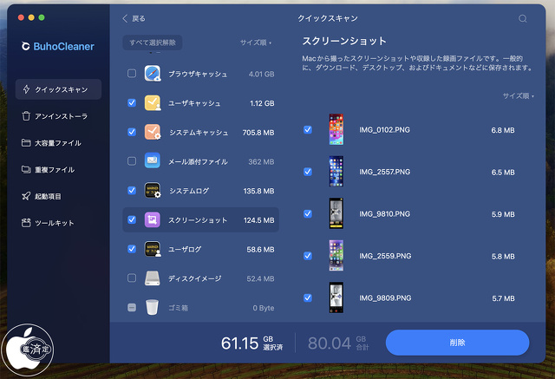Select the IMG_0102.PNG file name
Image resolution: width=555 pixels, height=379 pixels.
click(384, 130)
